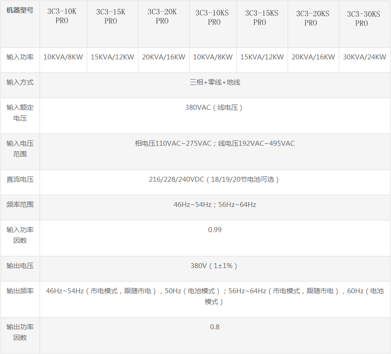The image size is (391, 354).
Task: Select the 380VAC（线电压）rated voltage text
Action: pyautogui.click(x=215, y=108)
